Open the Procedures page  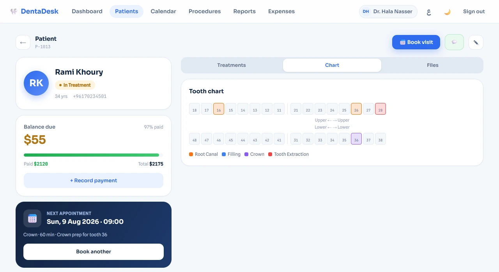(x=205, y=12)
